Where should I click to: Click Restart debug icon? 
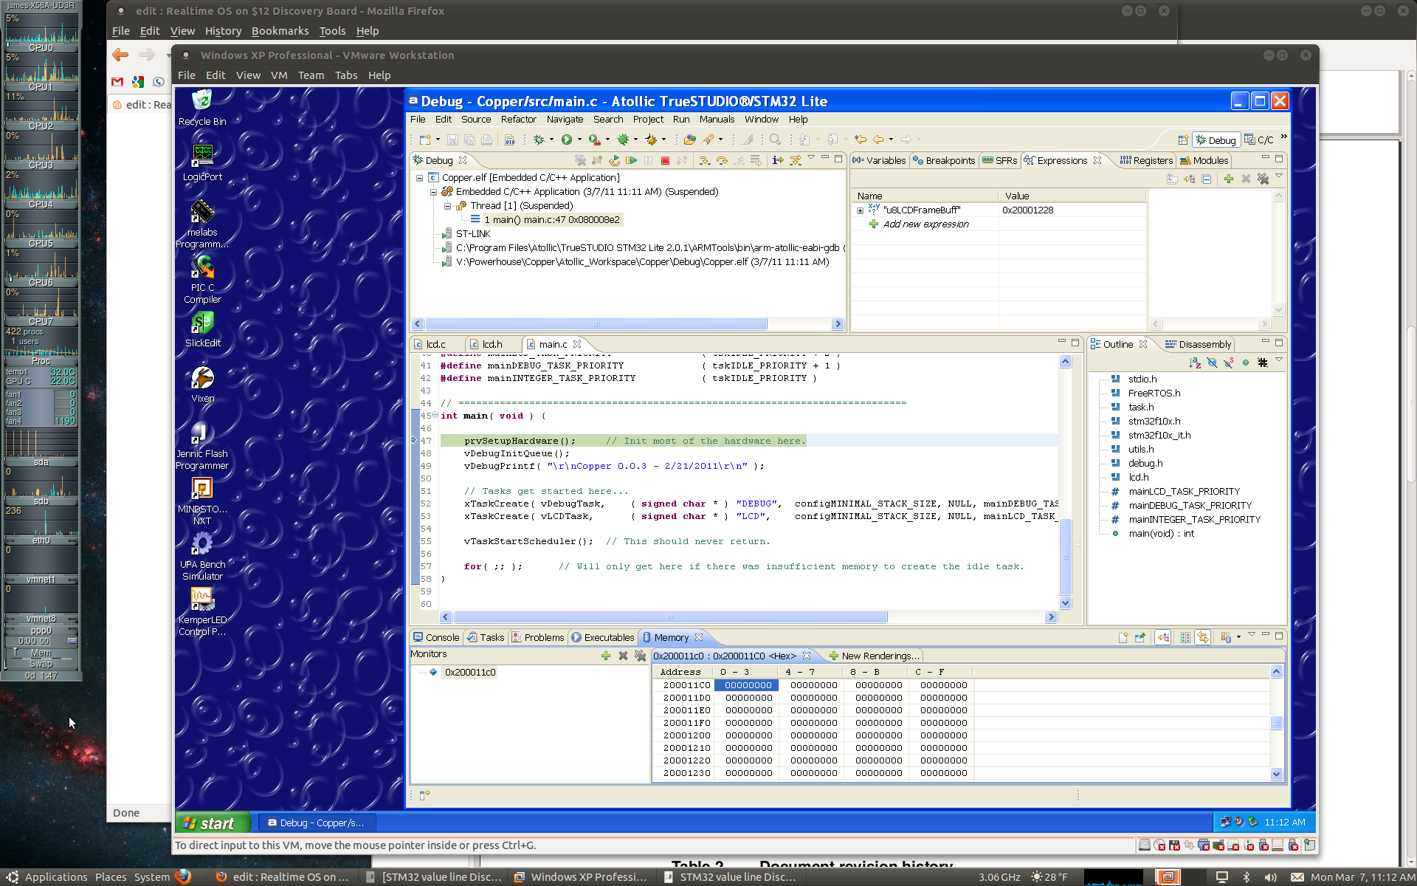(x=614, y=160)
